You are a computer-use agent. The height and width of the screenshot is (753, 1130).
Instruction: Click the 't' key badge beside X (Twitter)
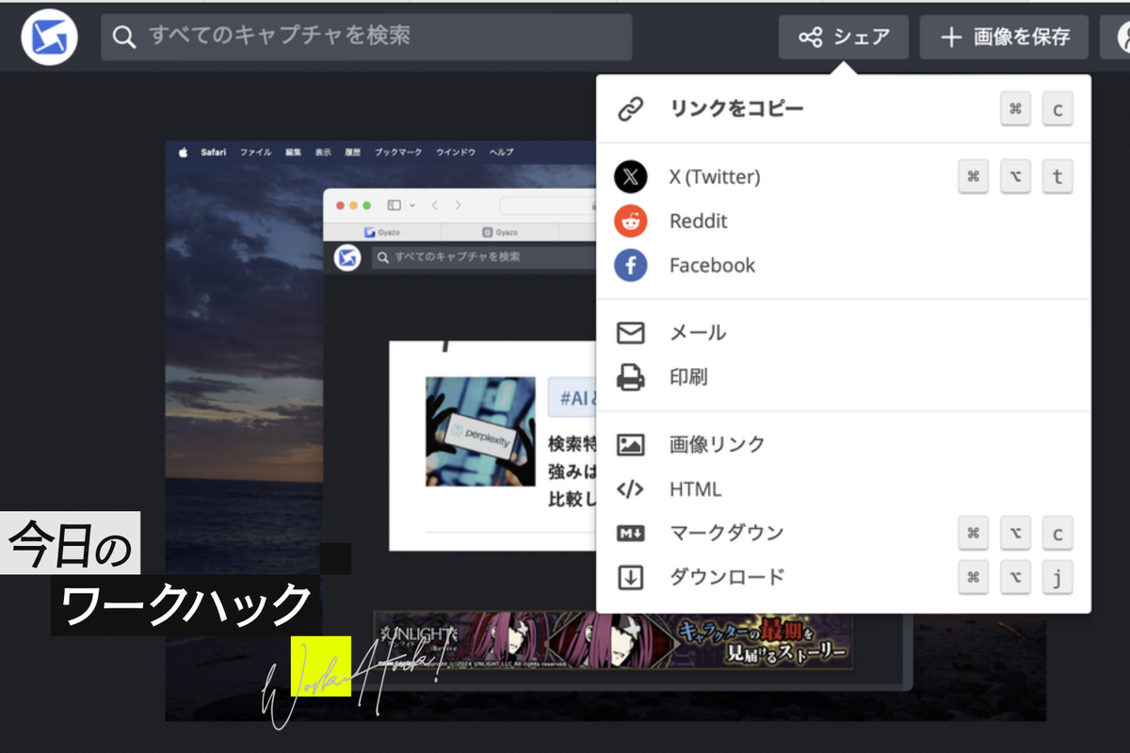(1057, 177)
